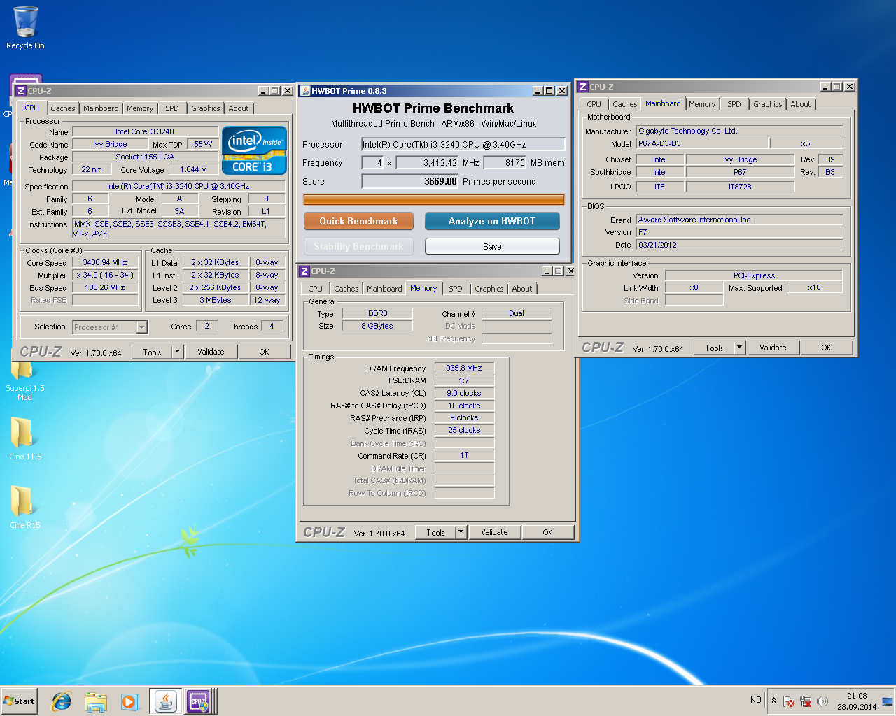Viewport: 896px width, 716px height.
Task: Open the Cine R15 desktop folder
Action: click(x=24, y=506)
